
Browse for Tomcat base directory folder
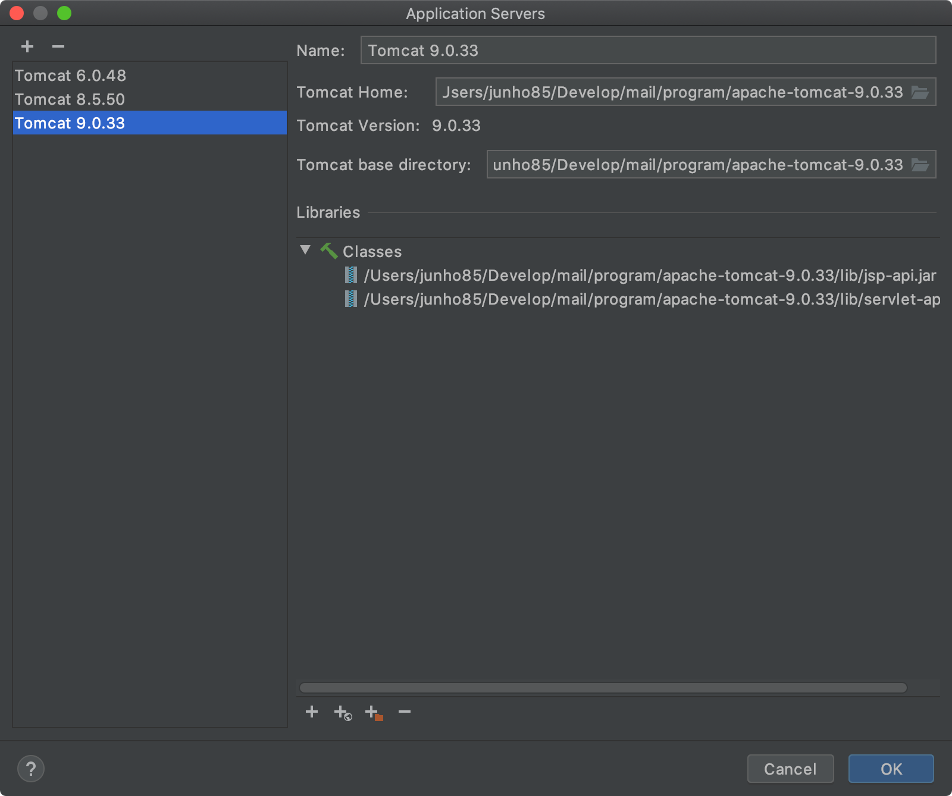920,165
